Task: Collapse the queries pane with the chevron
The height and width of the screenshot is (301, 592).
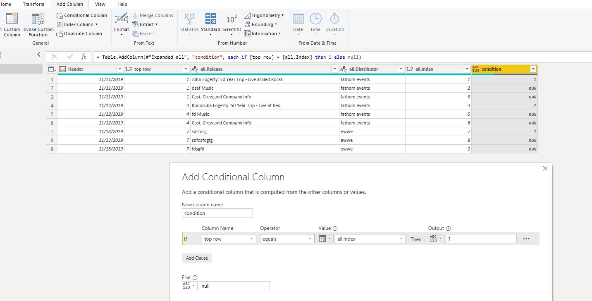Action: [x=39, y=54]
